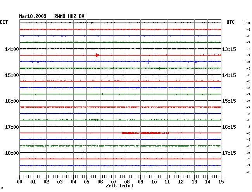Select the UTC label at top right
The height and width of the screenshot is (192, 252).
(230, 22)
